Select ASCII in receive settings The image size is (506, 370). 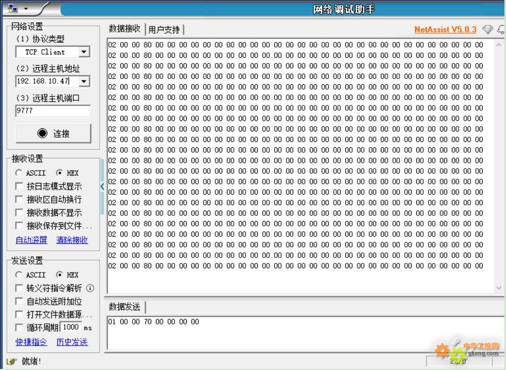pyautogui.click(x=19, y=173)
